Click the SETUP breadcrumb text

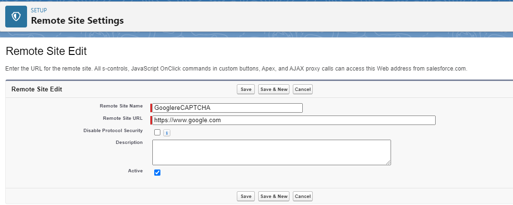(x=39, y=10)
